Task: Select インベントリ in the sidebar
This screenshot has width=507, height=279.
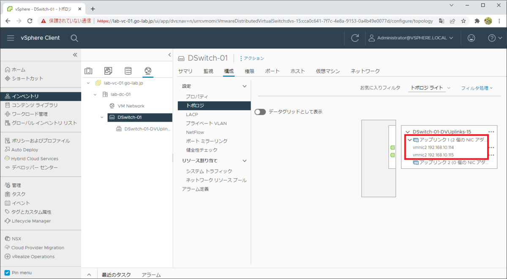Action: pyautogui.click(x=41, y=96)
